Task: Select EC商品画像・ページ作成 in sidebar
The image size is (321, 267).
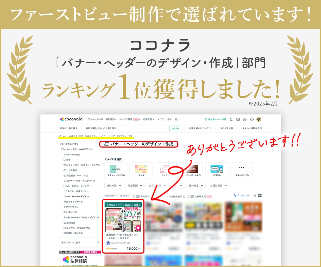Action: 76,175
